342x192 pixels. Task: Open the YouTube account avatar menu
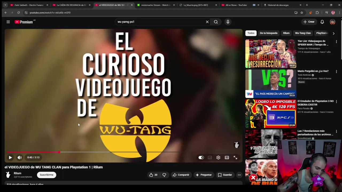pos(332,22)
